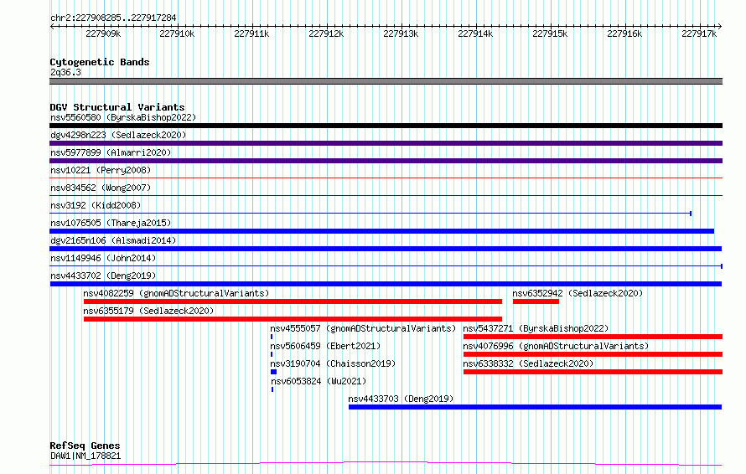Open nsv834562 (Wong2007) label
The height and width of the screenshot is (474, 746).
pos(101,188)
